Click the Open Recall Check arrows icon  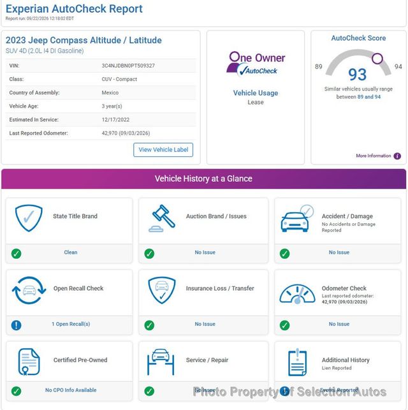(x=29, y=290)
